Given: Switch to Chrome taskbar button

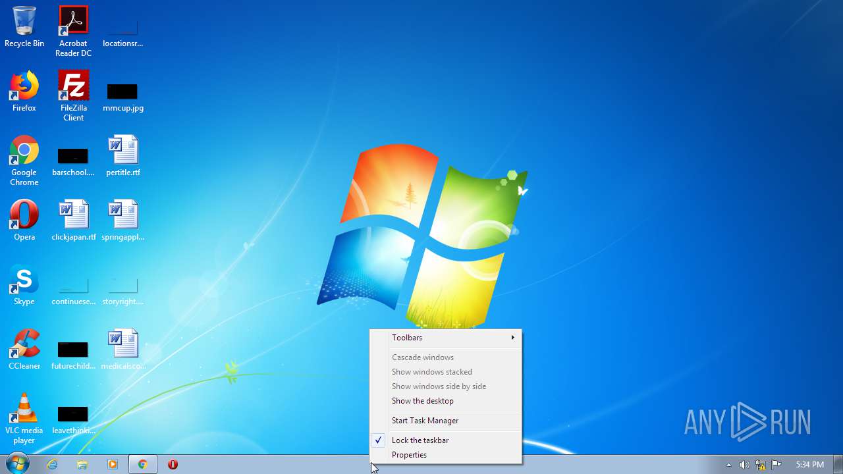Looking at the screenshot, I should point(142,464).
